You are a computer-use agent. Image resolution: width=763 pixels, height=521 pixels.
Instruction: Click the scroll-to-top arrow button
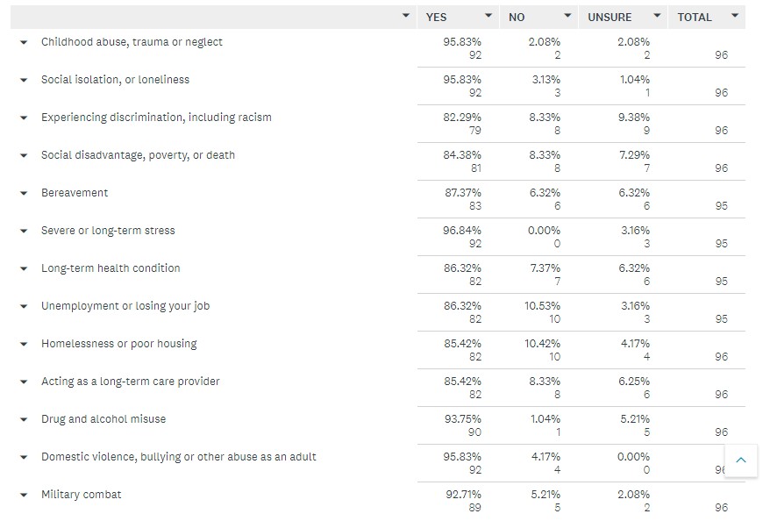coord(741,460)
